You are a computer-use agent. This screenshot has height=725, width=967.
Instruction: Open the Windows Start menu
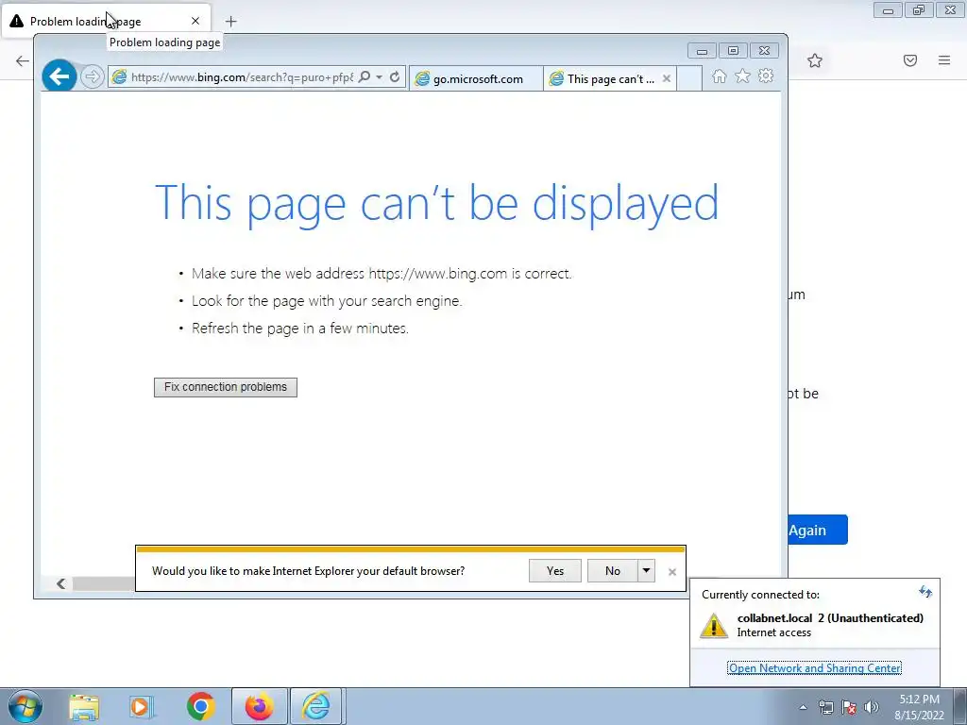coord(25,706)
